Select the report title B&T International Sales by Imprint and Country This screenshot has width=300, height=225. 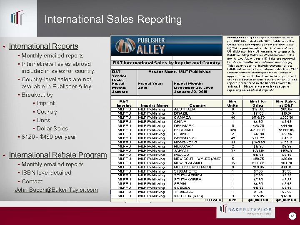(166, 63)
